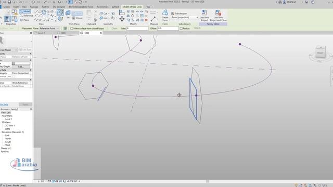The image size is (333, 187).
Task: Select the Reference line option in Draw panel
Action: pyautogui.click(x=27, y=16)
